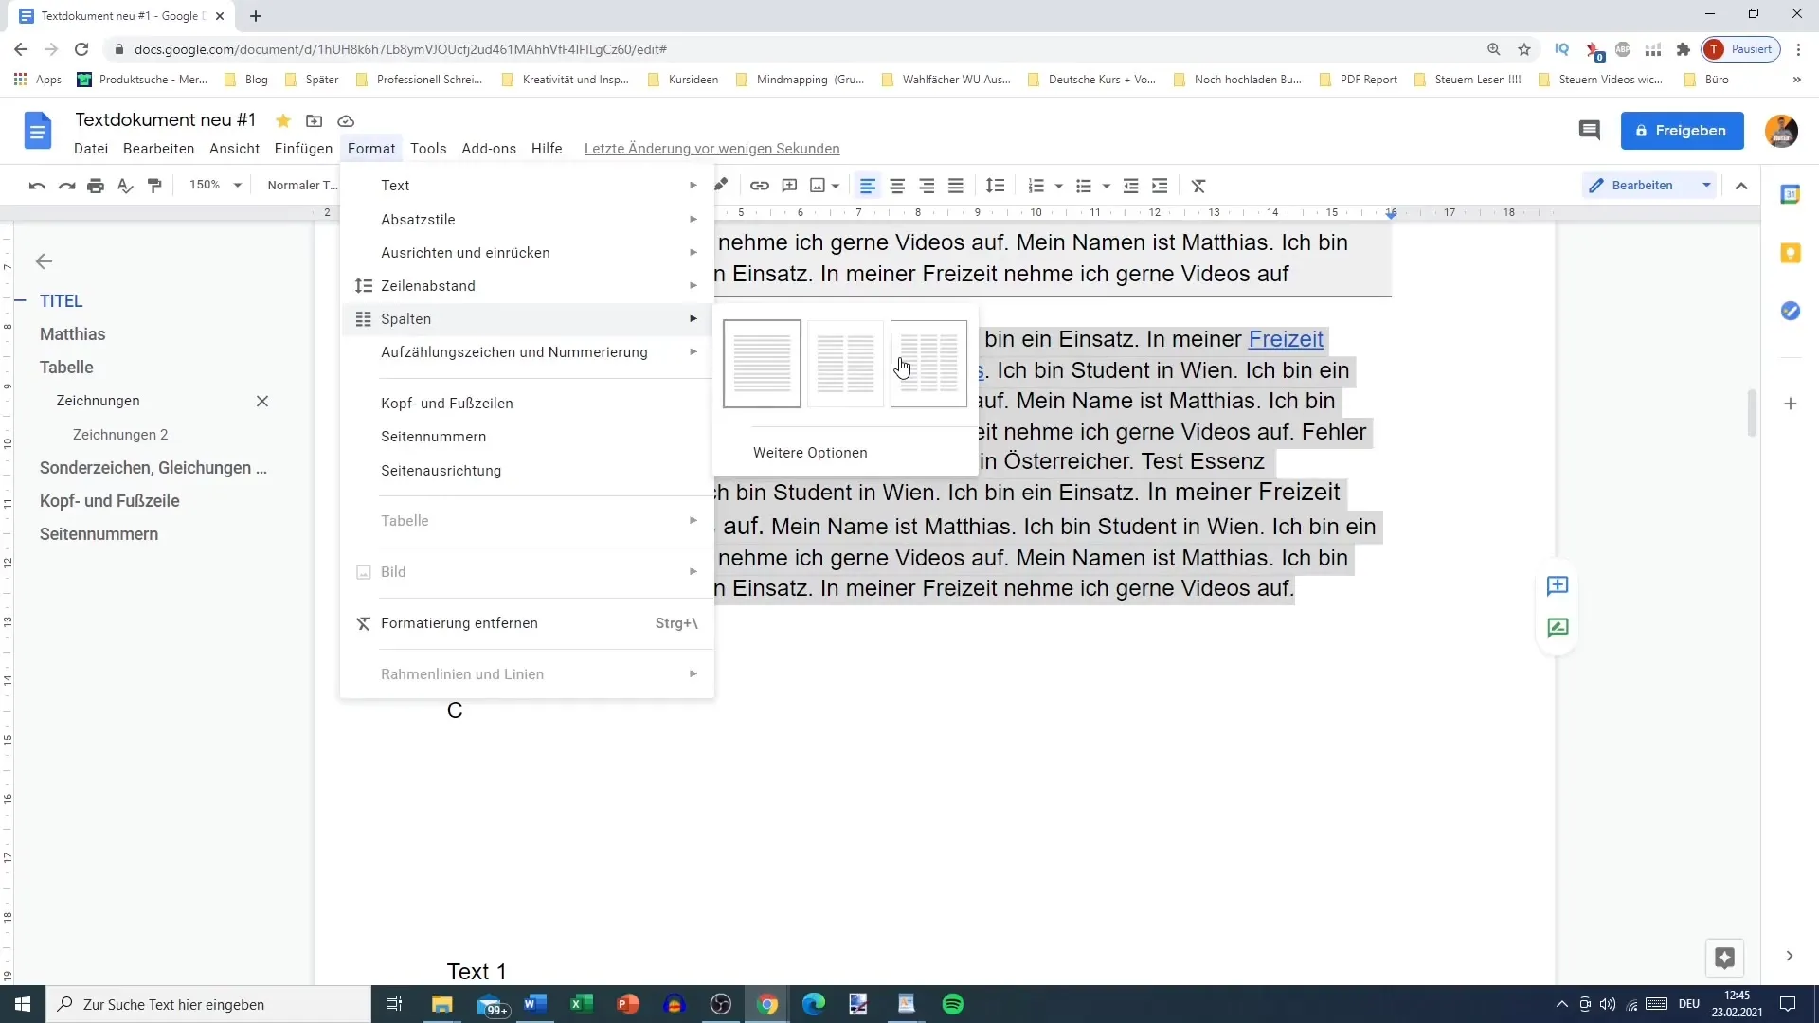Toggle sidebar Seitennummern item
Image resolution: width=1819 pixels, height=1023 pixels.
pos(99,533)
